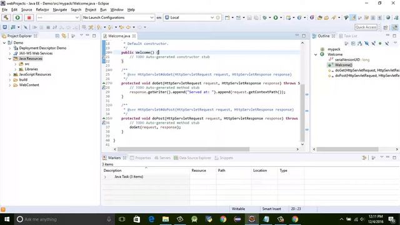Select the WebContent folder
Image resolution: width=400 pixels, height=225 pixels.
pos(29,85)
